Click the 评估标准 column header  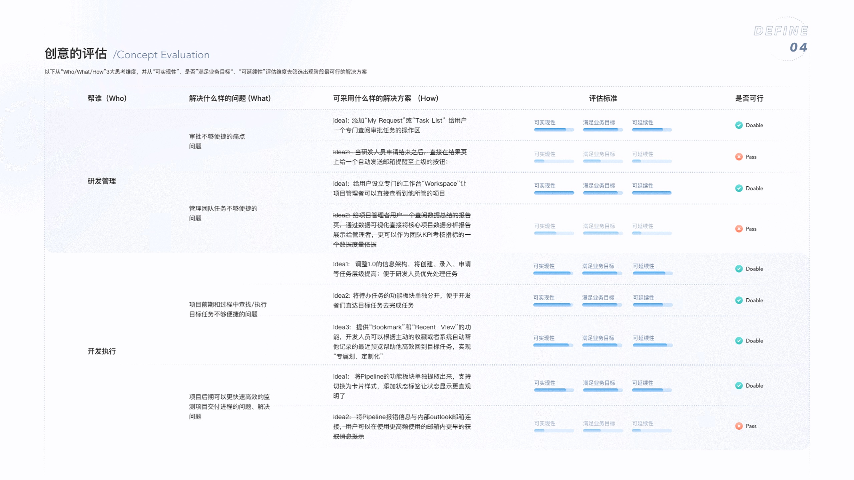coord(603,98)
